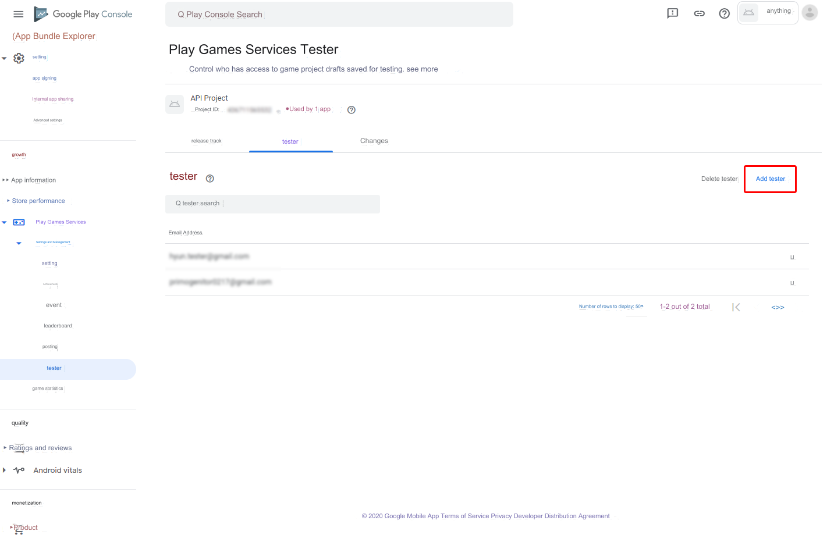Open the Used by 1 app link
This screenshot has height=538, width=827.
310,109
